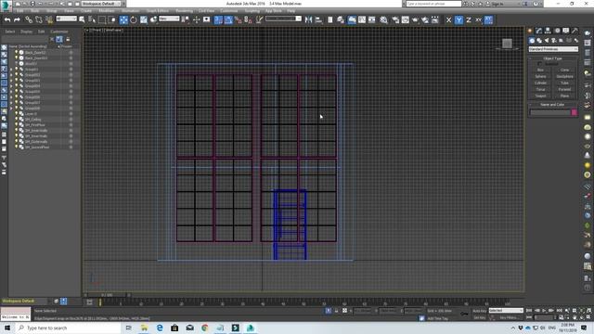The width and height of the screenshot is (594, 334).
Task: Select Shapes category in Create panel
Action: point(539,41)
